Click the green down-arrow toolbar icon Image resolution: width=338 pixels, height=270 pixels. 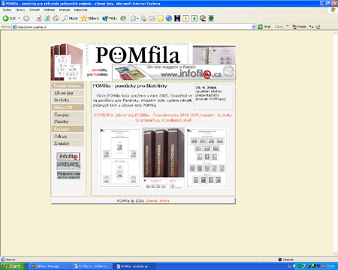[x=195, y=18]
